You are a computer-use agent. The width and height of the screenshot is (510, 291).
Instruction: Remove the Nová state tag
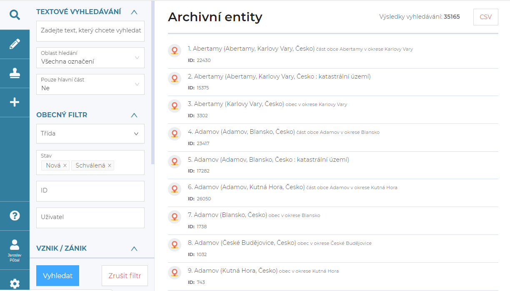65,165
